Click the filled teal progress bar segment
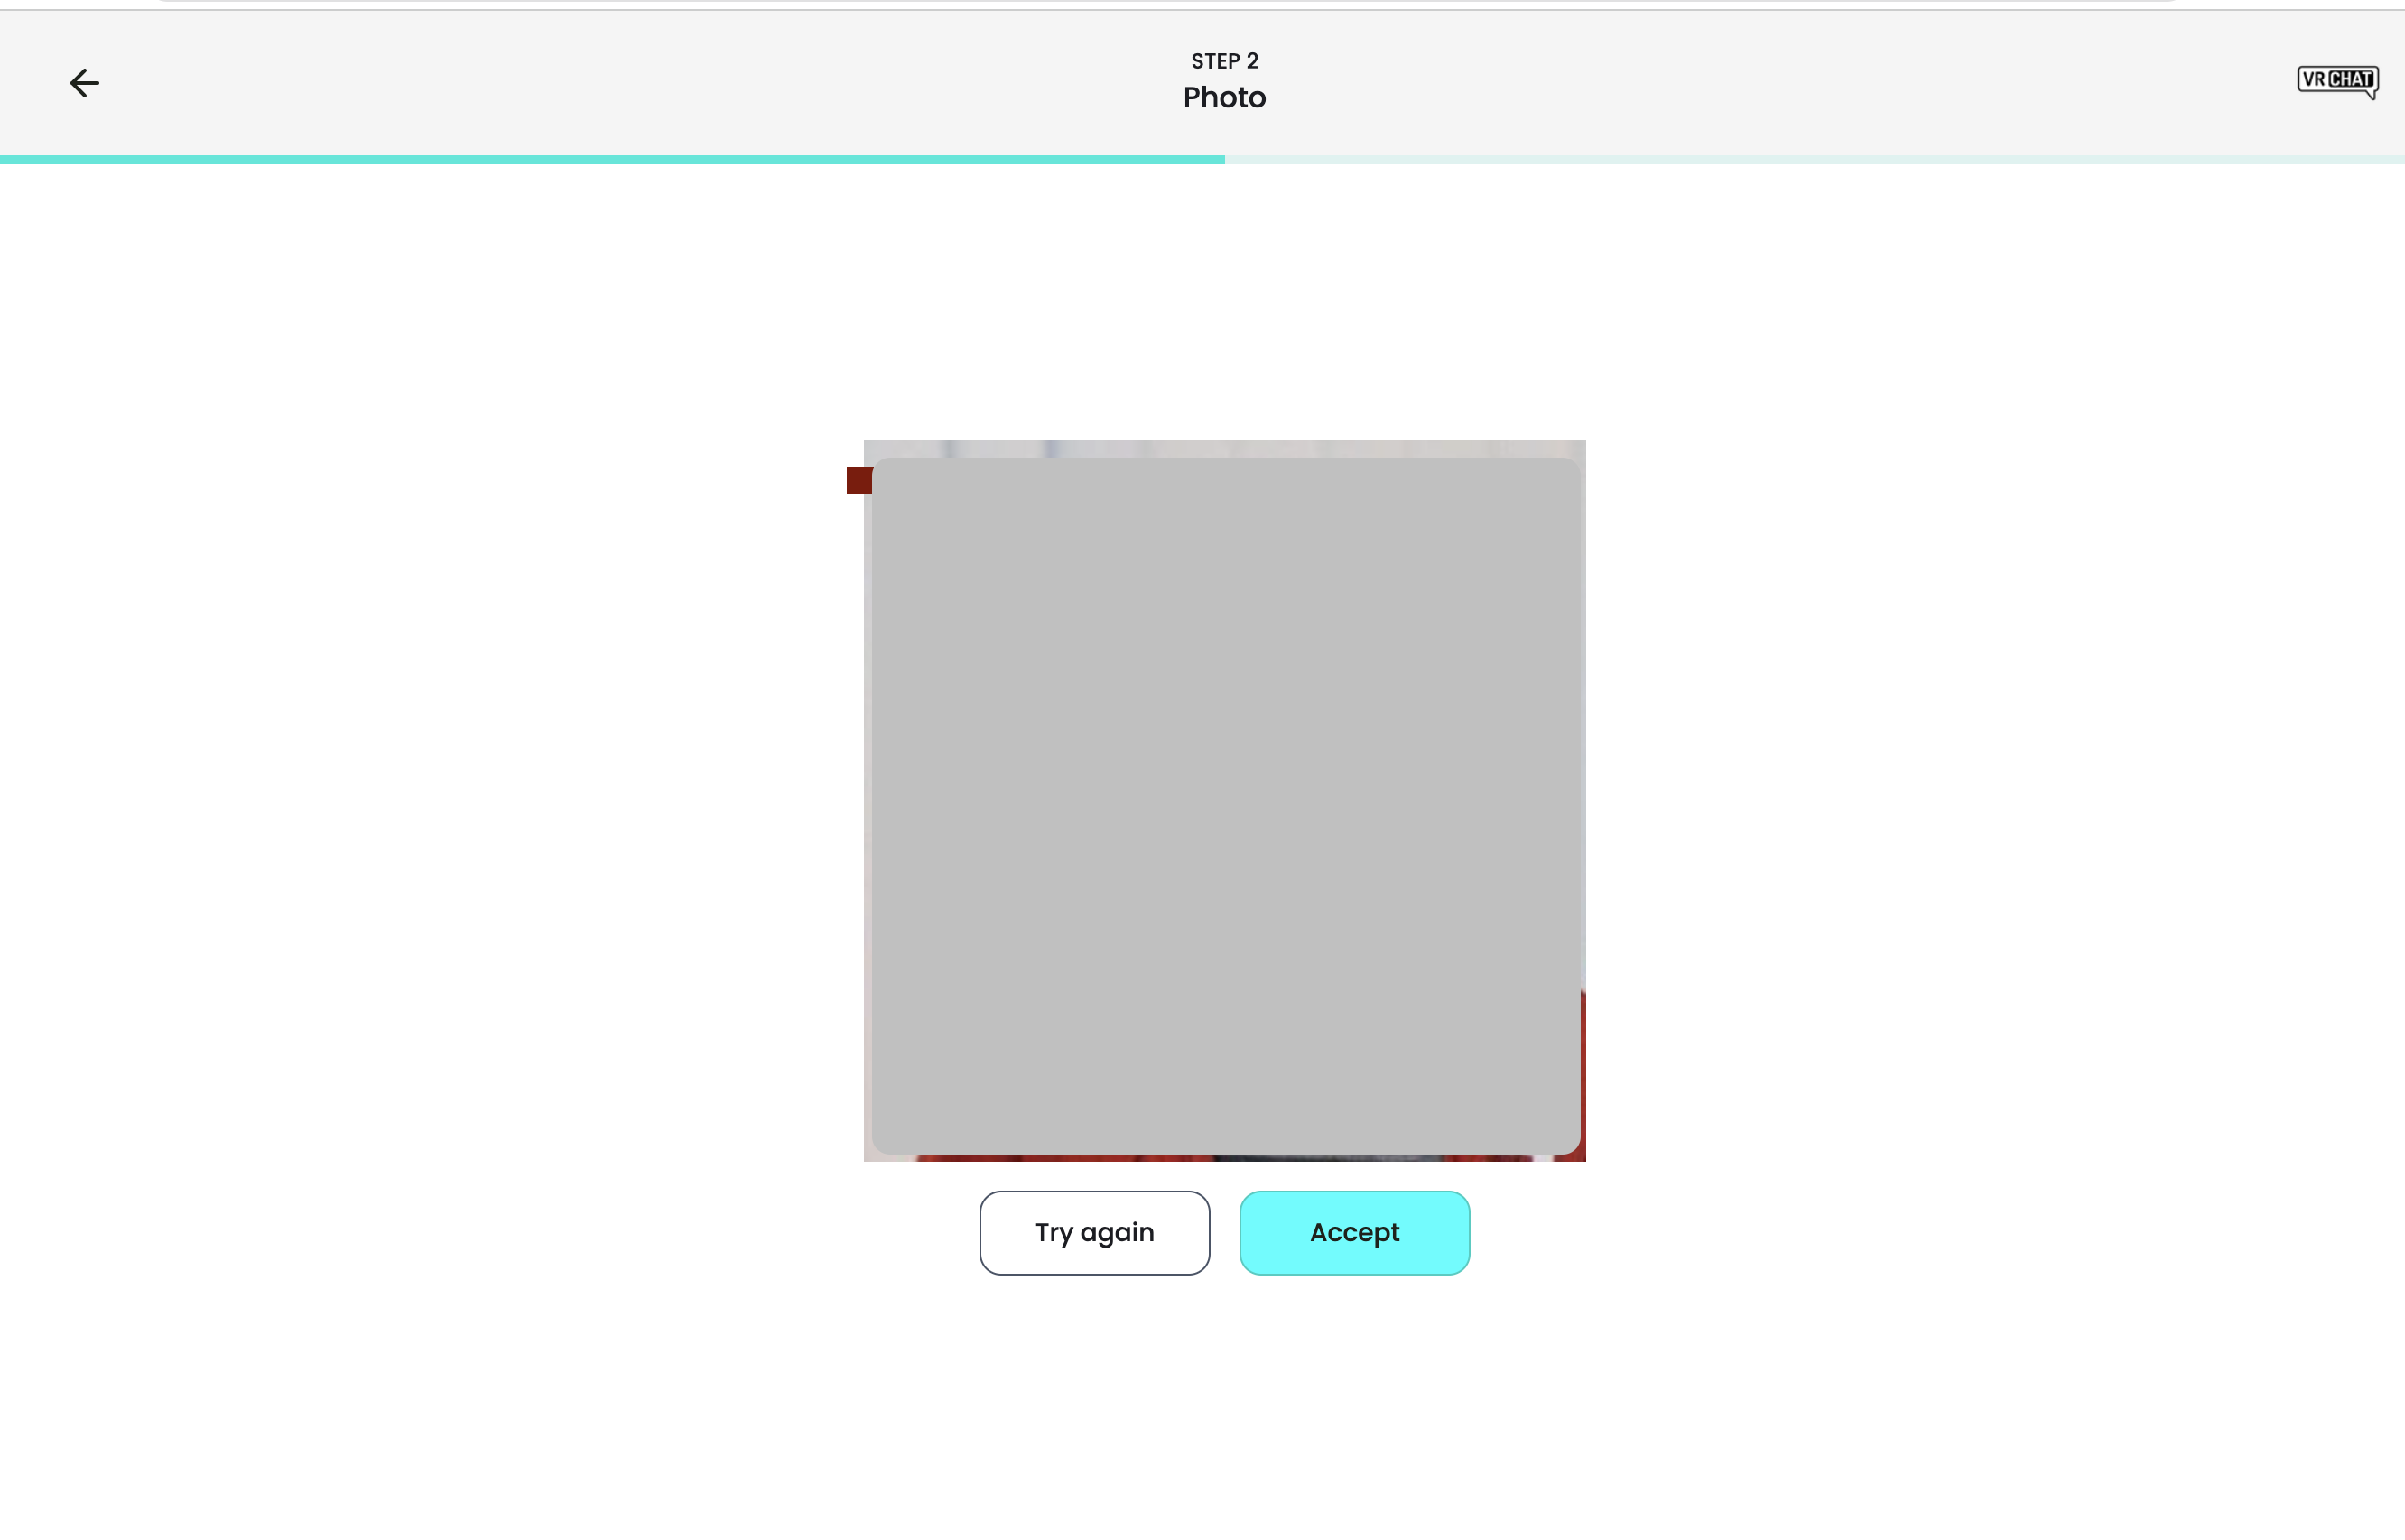 click(x=610, y=159)
